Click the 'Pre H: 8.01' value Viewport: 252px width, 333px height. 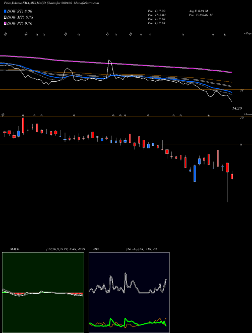(157, 15)
